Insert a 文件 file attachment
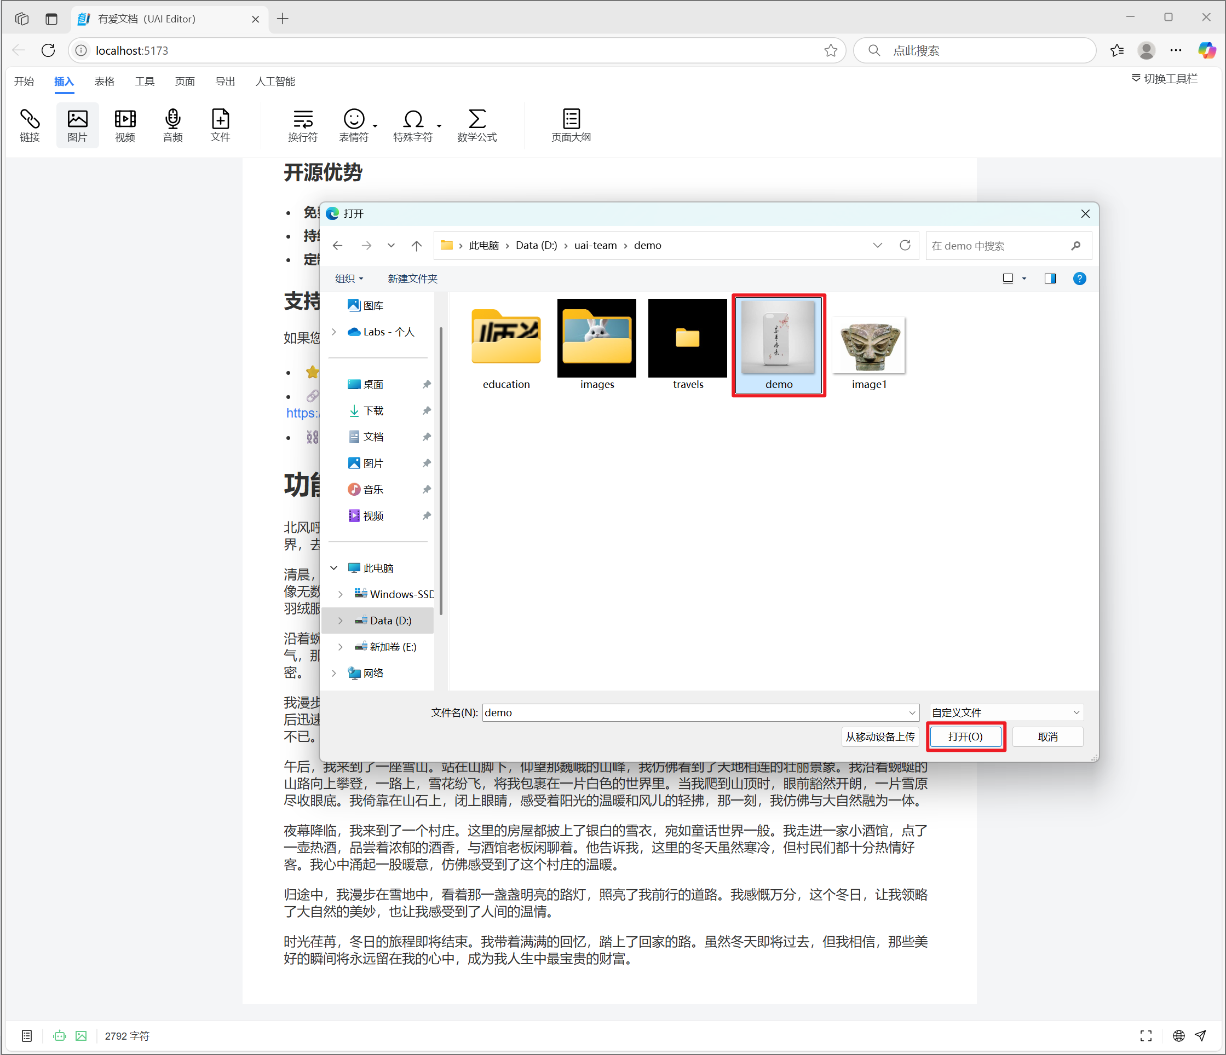 tap(220, 125)
